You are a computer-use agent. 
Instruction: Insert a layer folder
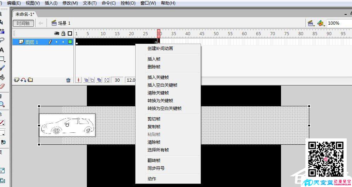click(30, 80)
